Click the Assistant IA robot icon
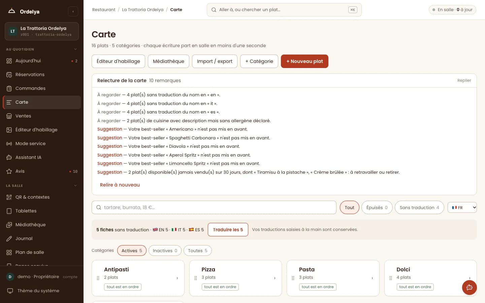 [9, 158]
